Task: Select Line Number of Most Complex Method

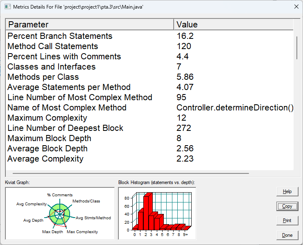Action: [x=149, y=97]
